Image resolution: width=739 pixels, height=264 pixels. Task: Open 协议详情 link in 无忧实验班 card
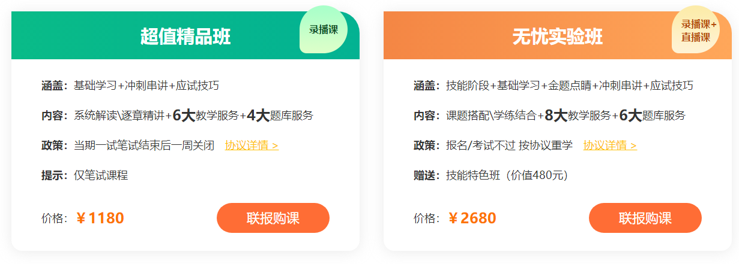coord(610,145)
